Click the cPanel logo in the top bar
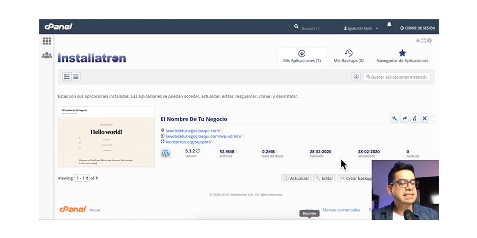477x238 pixels. tap(58, 27)
